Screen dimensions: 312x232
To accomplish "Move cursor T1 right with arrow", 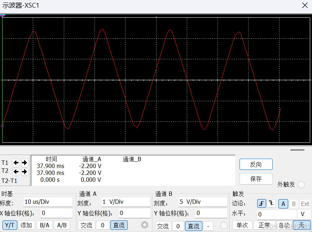I will pos(25,163).
